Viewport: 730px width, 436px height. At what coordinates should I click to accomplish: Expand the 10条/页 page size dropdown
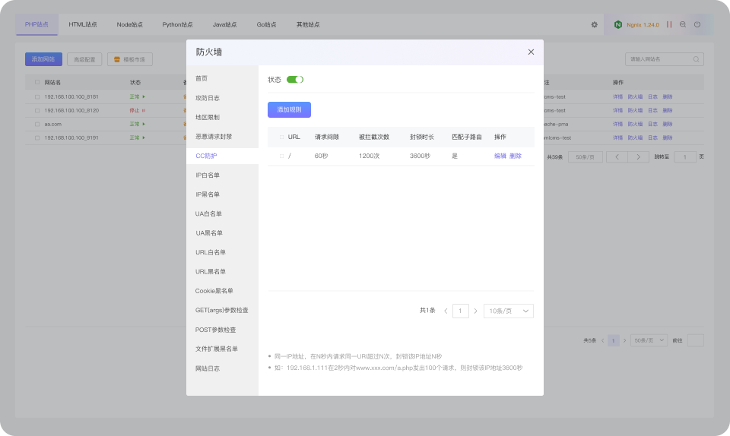(509, 311)
